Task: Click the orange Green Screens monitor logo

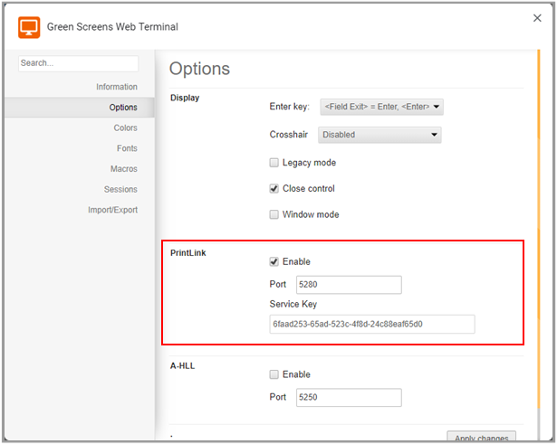Action: [29, 27]
